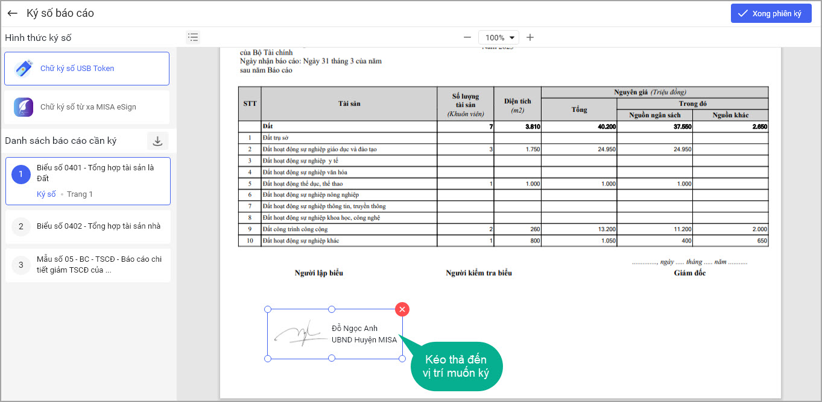Click the Tổng column header
Screen dimensions: 822x402
[x=579, y=110]
